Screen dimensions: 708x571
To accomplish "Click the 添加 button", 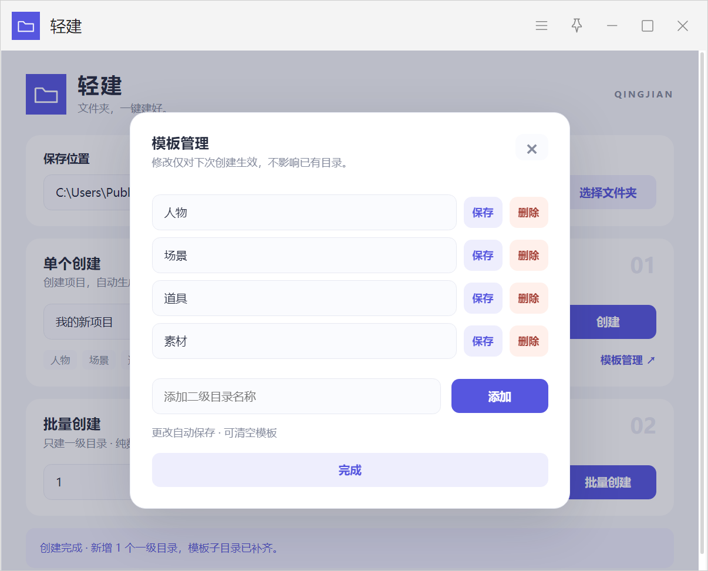I will click(500, 396).
